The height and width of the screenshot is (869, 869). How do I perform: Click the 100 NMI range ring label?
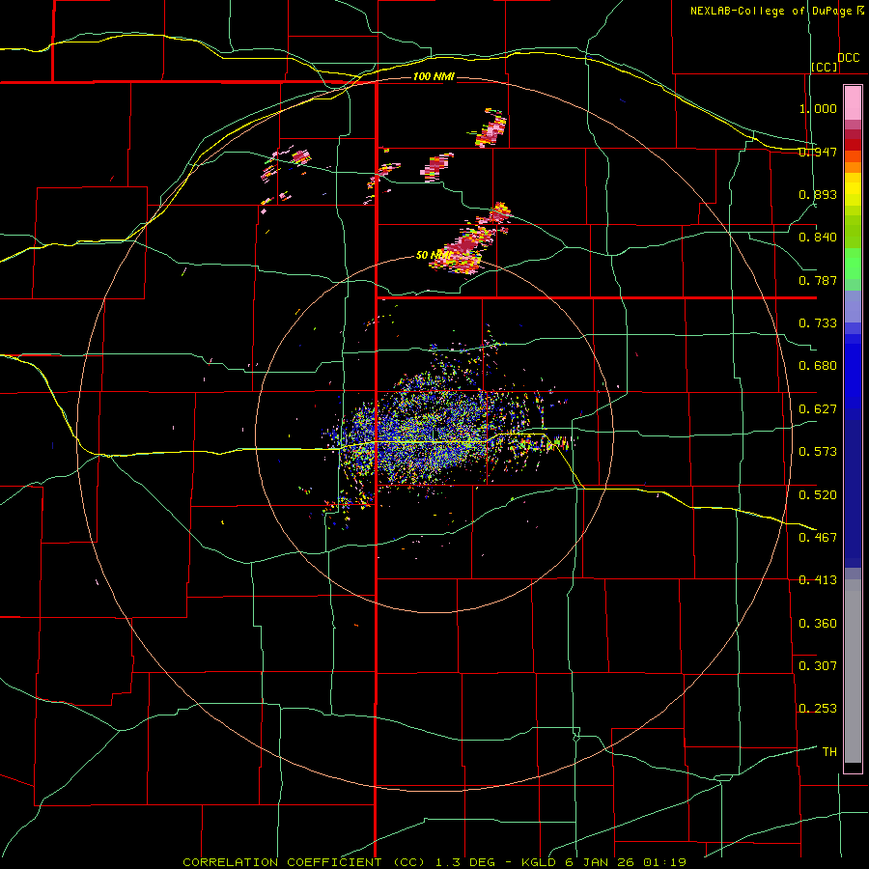pyautogui.click(x=434, y=76)
